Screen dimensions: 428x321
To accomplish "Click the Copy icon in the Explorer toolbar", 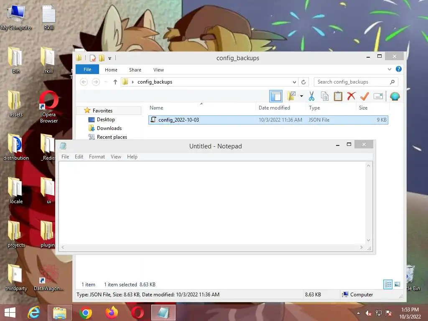I will tap(324, 97).
